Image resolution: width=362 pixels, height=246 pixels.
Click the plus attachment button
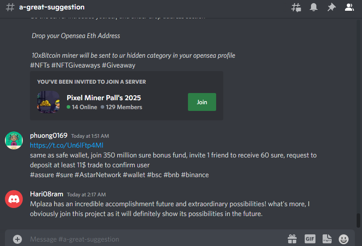(17, 239)
